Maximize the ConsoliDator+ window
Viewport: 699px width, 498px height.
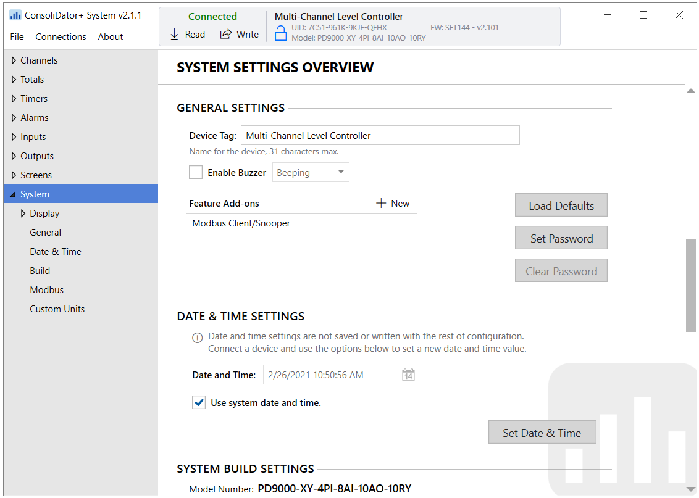(643, 15)
